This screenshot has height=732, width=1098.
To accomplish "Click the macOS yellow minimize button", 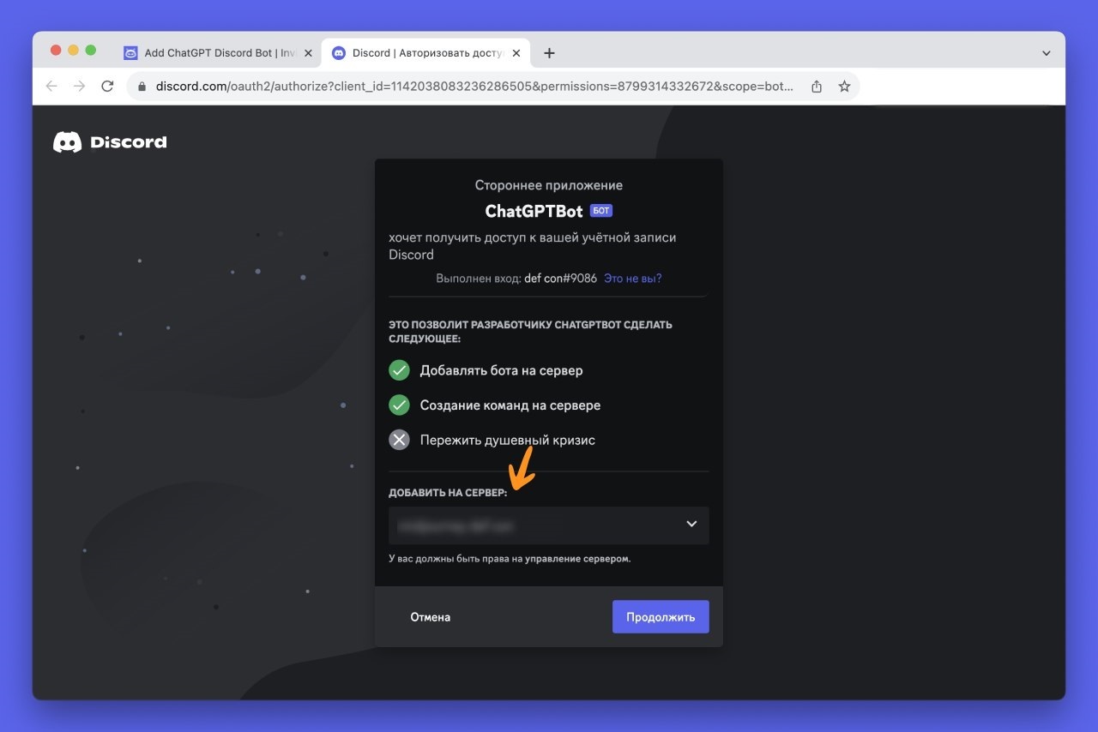I will (x=74, y=51).
